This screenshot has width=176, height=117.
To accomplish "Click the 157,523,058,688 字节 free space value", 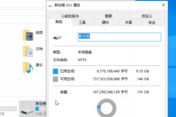I will (110, 79).
